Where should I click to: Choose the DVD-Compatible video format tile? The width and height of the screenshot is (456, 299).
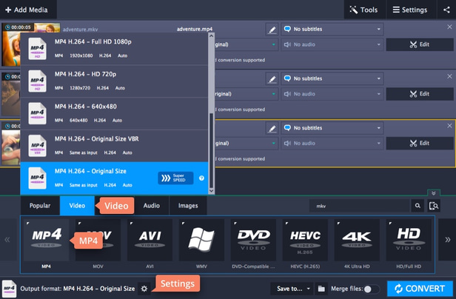click(x=253, y=241)
